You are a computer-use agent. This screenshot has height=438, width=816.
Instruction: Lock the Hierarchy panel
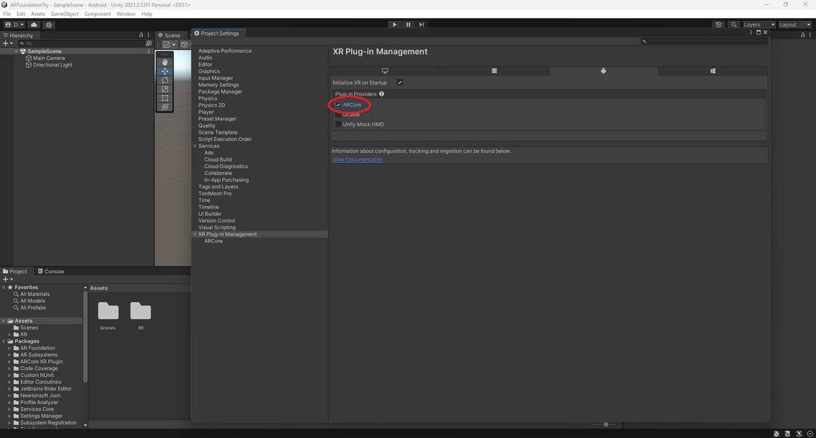click(x=141, y=35)
